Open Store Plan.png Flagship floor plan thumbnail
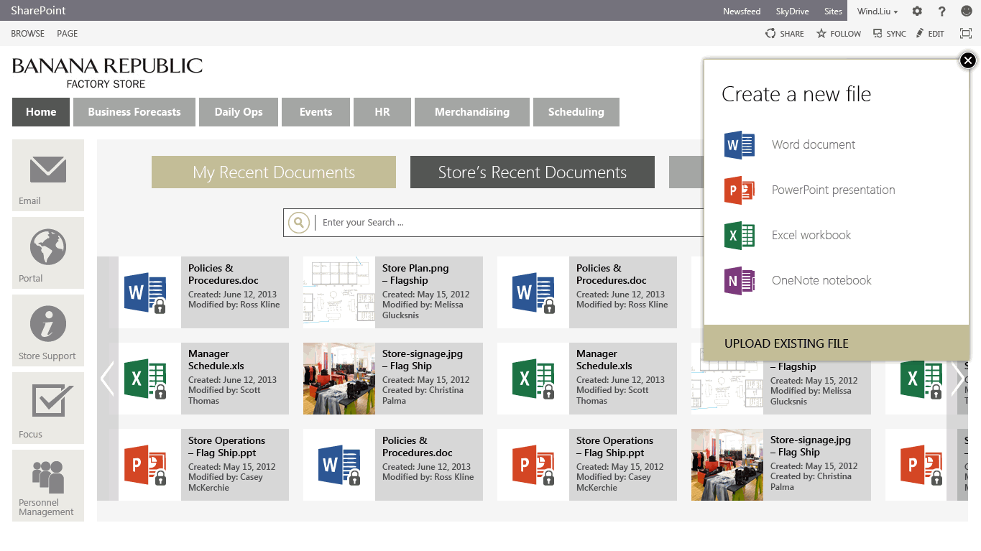This screenshot has height=551, width=981. 339,292
